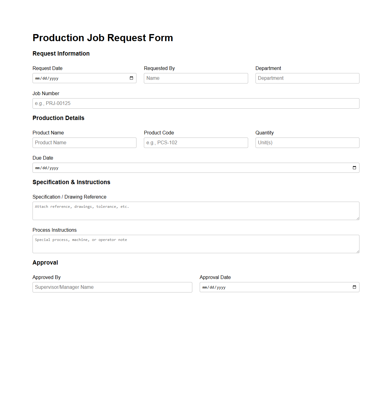Open the Request Date calendar picker
The height and width of the screenshot is (399, 392).
coord(132,78)
